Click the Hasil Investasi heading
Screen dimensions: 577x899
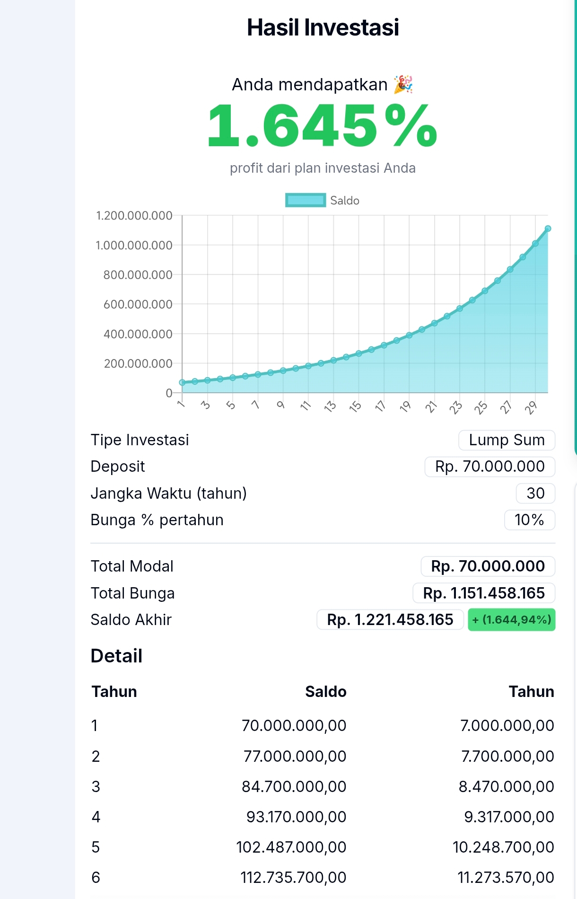coord(323,27)
